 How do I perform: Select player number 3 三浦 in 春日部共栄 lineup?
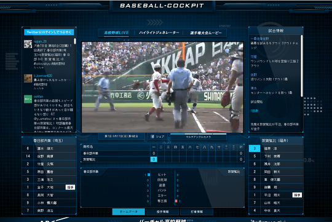pyautogui.click(x=49, y=180)
